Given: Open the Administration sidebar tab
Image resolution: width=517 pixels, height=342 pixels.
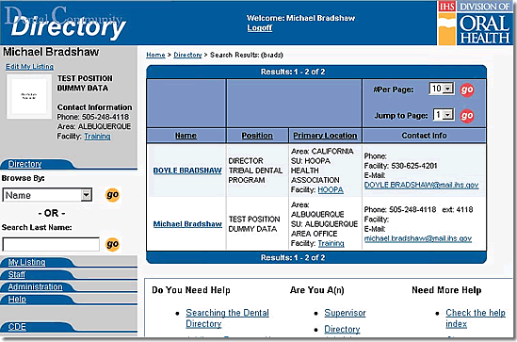Looking at the screenshot, I should point(35,287).
